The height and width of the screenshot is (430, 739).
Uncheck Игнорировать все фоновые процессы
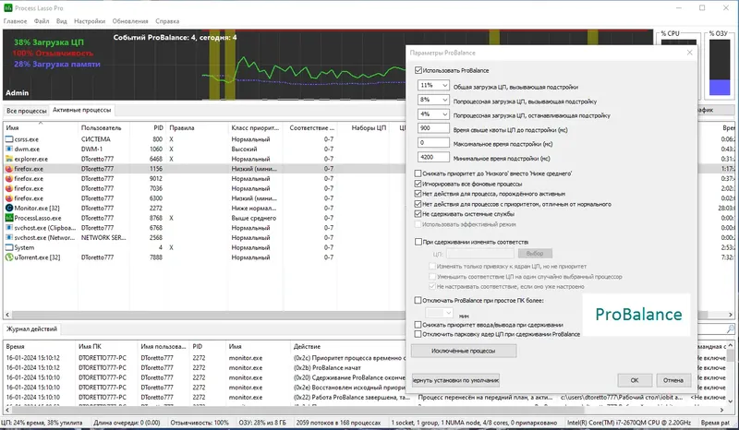(x=418, y=184)
